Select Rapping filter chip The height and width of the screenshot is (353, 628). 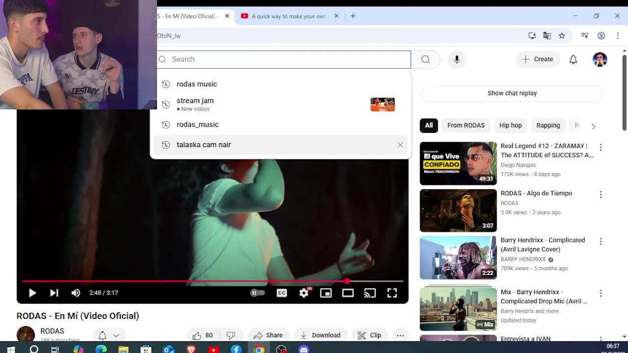point(548,126)
